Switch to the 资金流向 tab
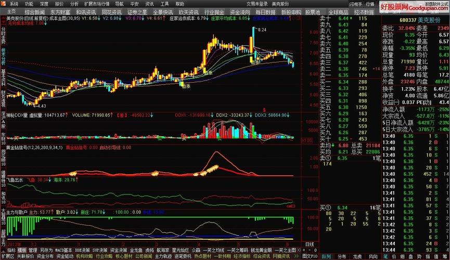This screenshot has height=260, width=450. pos(240,12)
